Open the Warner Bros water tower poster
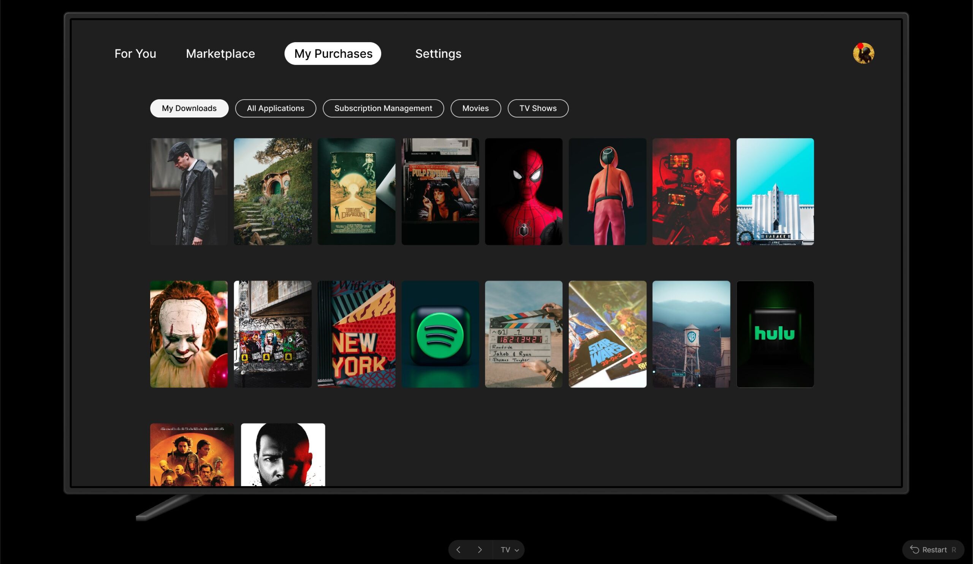 (691, 334)
